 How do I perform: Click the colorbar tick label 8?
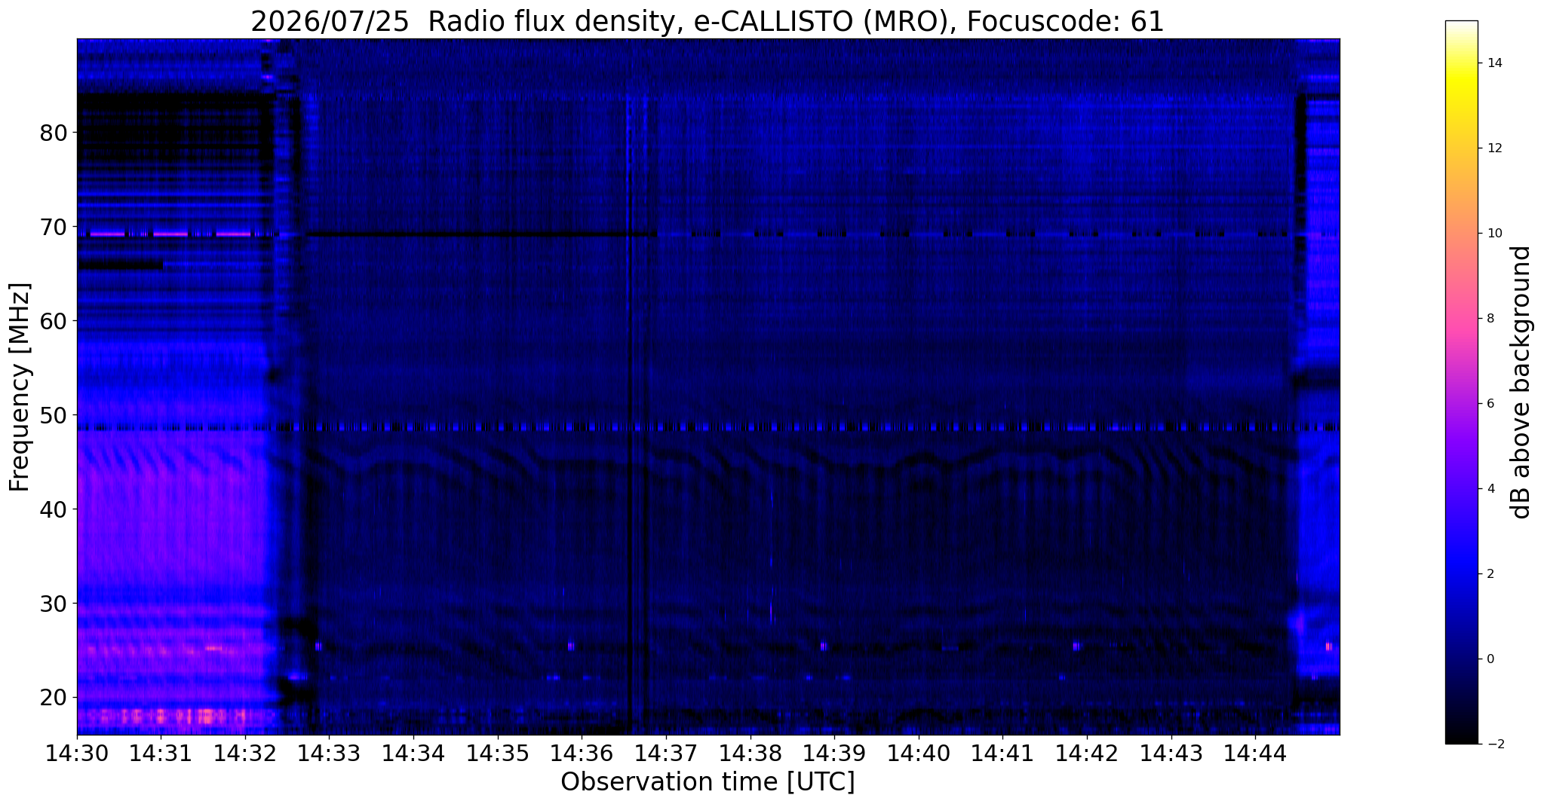point(1490,319)
